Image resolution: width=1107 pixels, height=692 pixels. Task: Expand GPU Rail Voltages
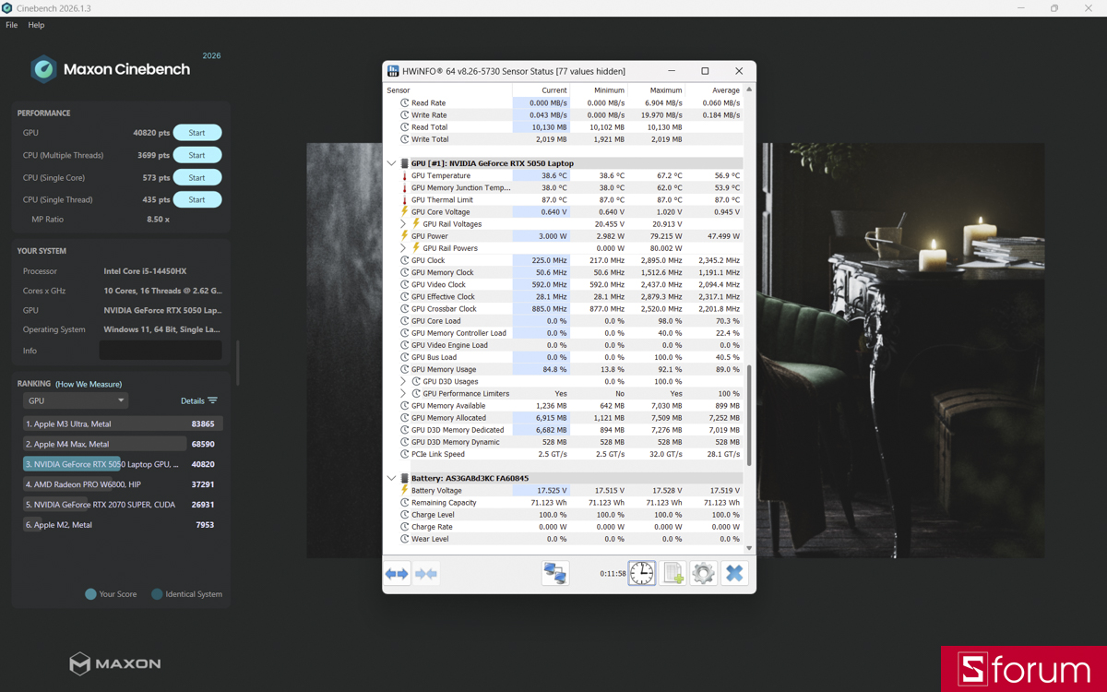403,224
